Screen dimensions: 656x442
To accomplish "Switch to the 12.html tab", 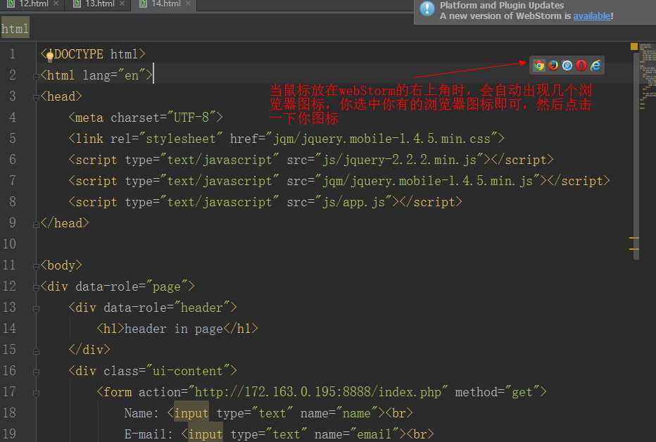I will click(34, 4).
